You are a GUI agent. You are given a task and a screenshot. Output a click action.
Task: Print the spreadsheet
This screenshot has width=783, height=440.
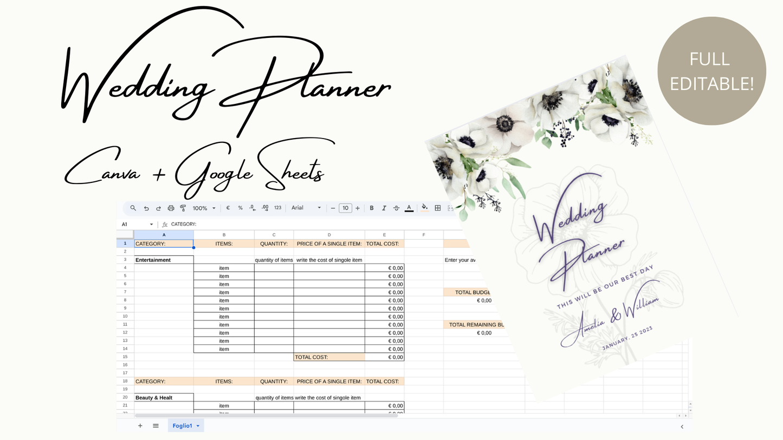click(171, 208)
